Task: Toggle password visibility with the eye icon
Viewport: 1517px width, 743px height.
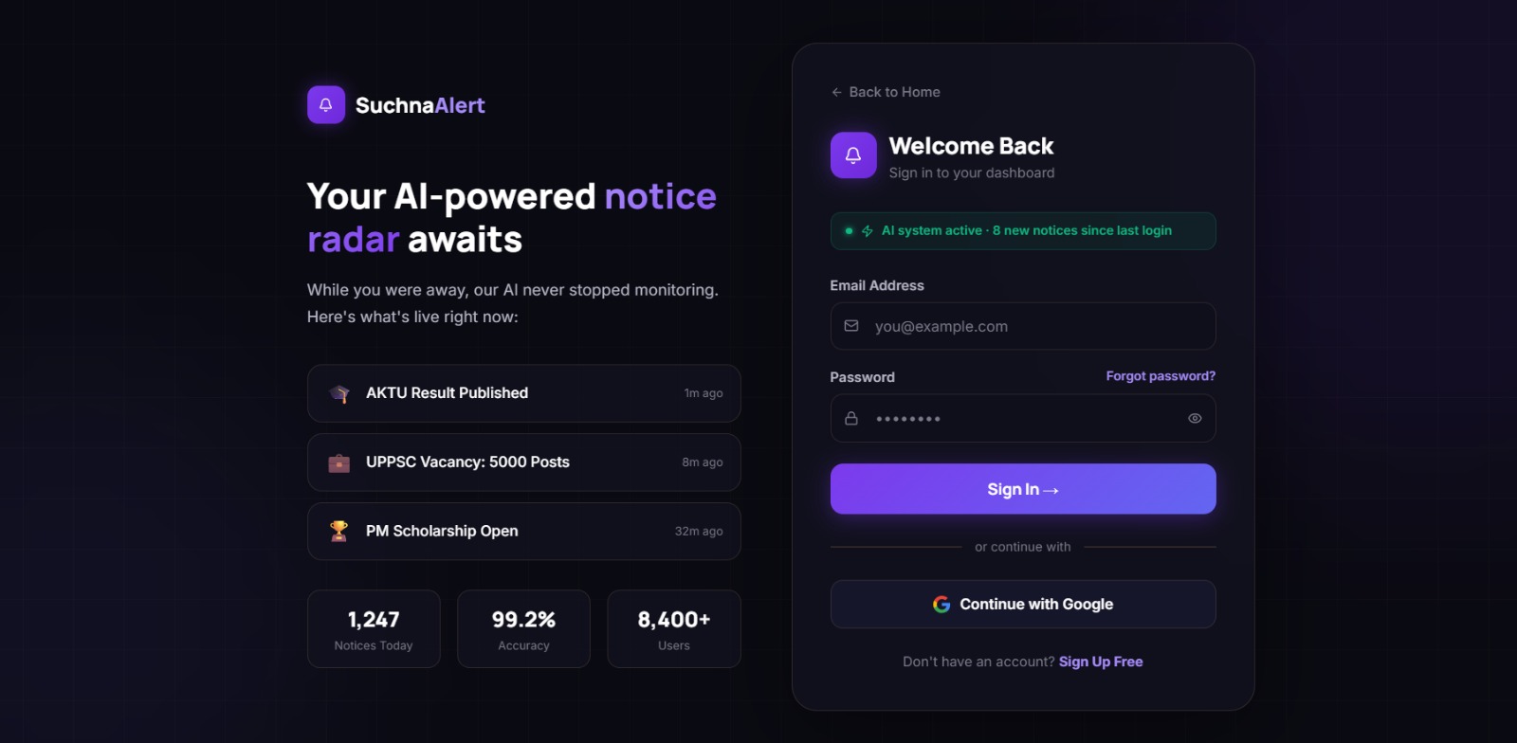Action: tap(1195, 418)
